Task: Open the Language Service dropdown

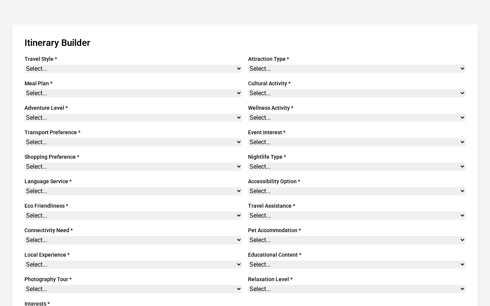Action: 133,191
